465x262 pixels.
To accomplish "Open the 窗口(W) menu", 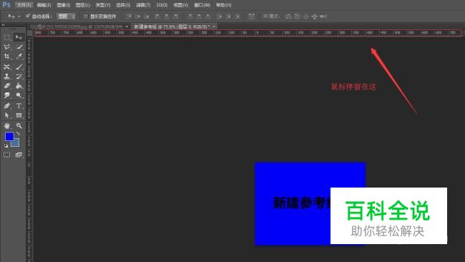I will tap(202, 5).
